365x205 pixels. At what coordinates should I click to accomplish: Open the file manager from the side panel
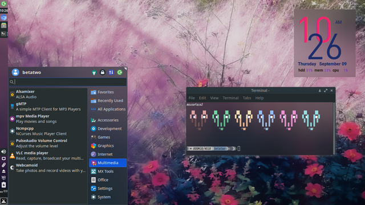3,26
